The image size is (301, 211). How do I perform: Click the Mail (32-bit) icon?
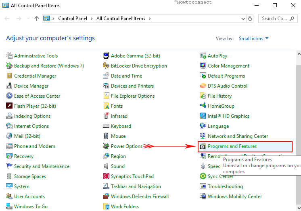point(9,136)
